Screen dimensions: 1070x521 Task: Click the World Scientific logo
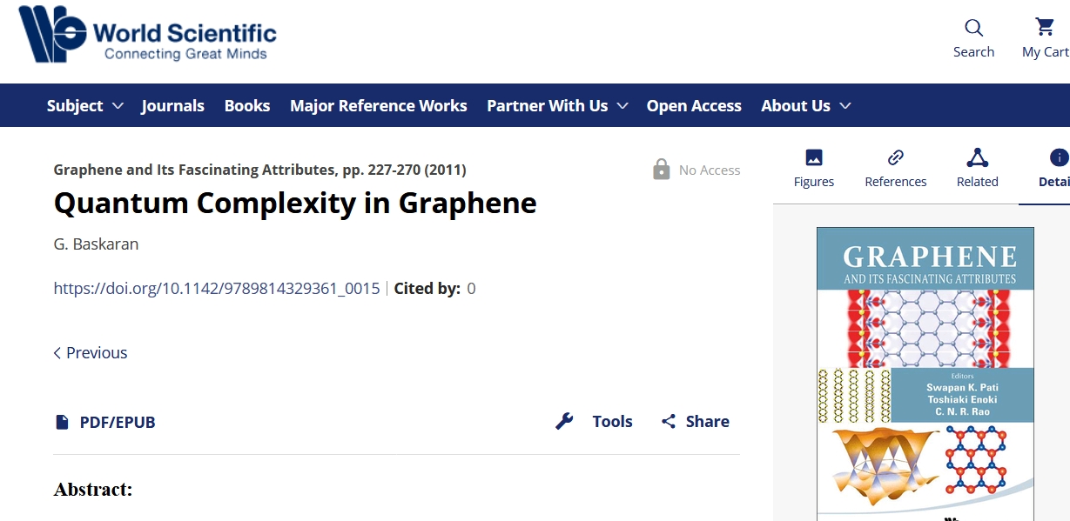point(148,36)
